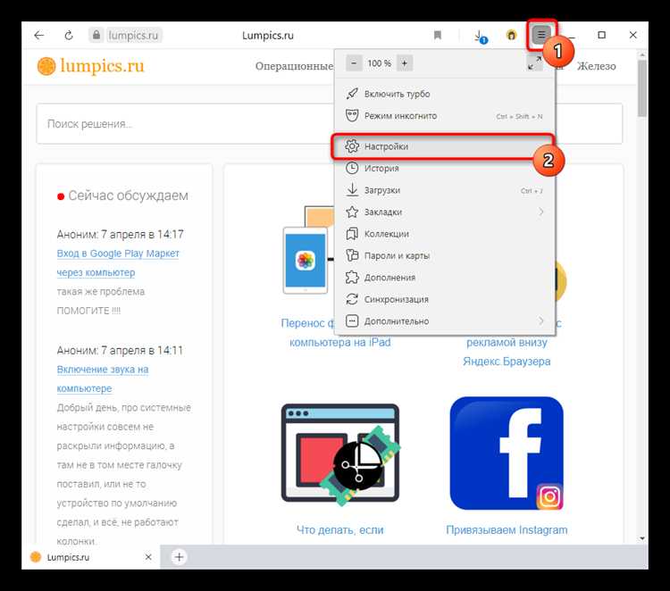
Task: Reload the page with the refresh icon
Action: click(x=69, y=36)
